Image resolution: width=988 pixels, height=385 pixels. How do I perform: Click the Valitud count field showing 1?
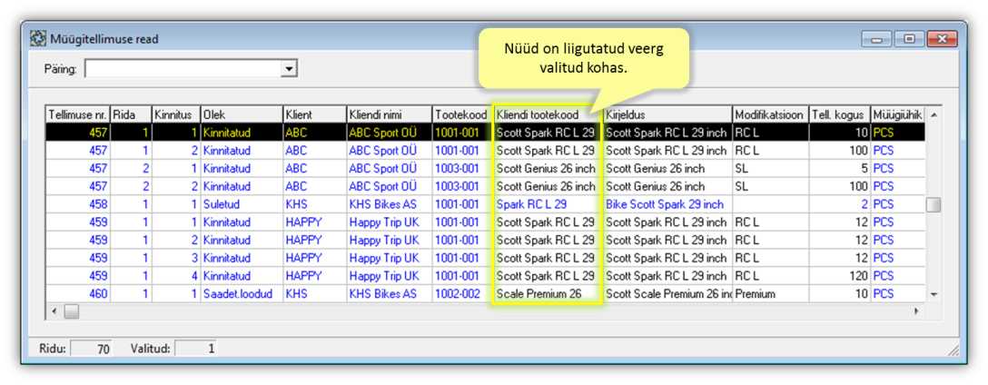click(196, 348)
